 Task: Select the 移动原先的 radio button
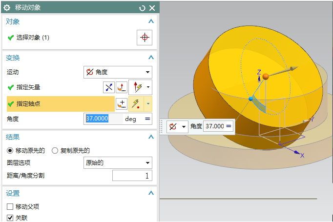coord(10,150)
